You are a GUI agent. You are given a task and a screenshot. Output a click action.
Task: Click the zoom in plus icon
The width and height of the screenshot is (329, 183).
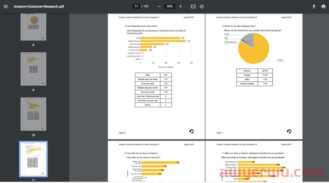click(180, 7)
